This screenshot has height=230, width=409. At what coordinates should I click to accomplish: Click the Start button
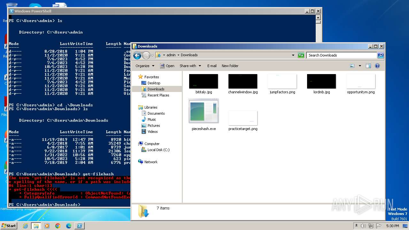click(9, 226)
